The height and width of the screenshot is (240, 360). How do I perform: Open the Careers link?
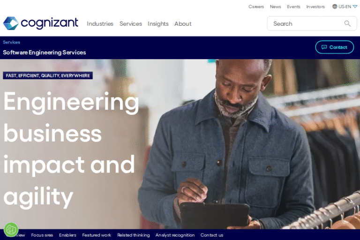[x=256, y=7]
